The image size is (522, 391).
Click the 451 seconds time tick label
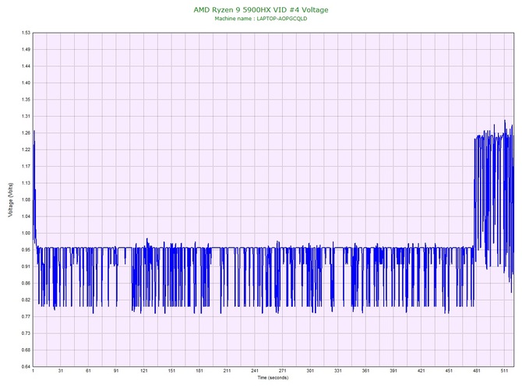coord(449,371)
